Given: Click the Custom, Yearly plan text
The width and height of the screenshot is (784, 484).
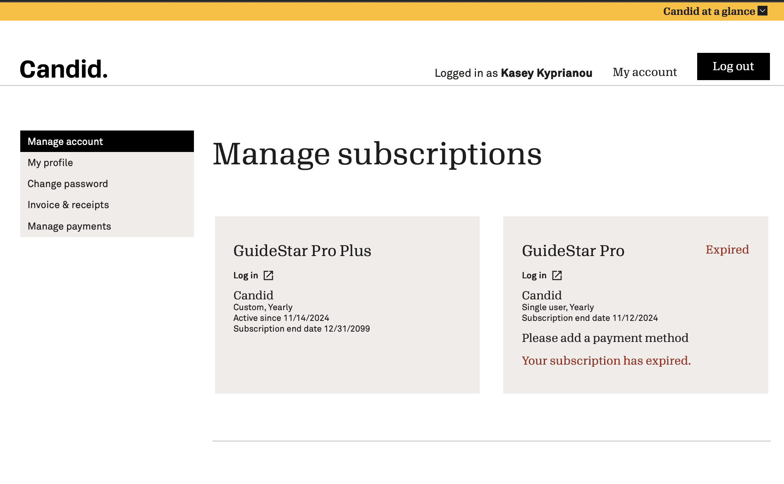Looking at the screenshot, I should [x=263, y=307].
